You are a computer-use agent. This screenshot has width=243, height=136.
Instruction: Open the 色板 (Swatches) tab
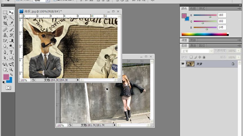193,9
